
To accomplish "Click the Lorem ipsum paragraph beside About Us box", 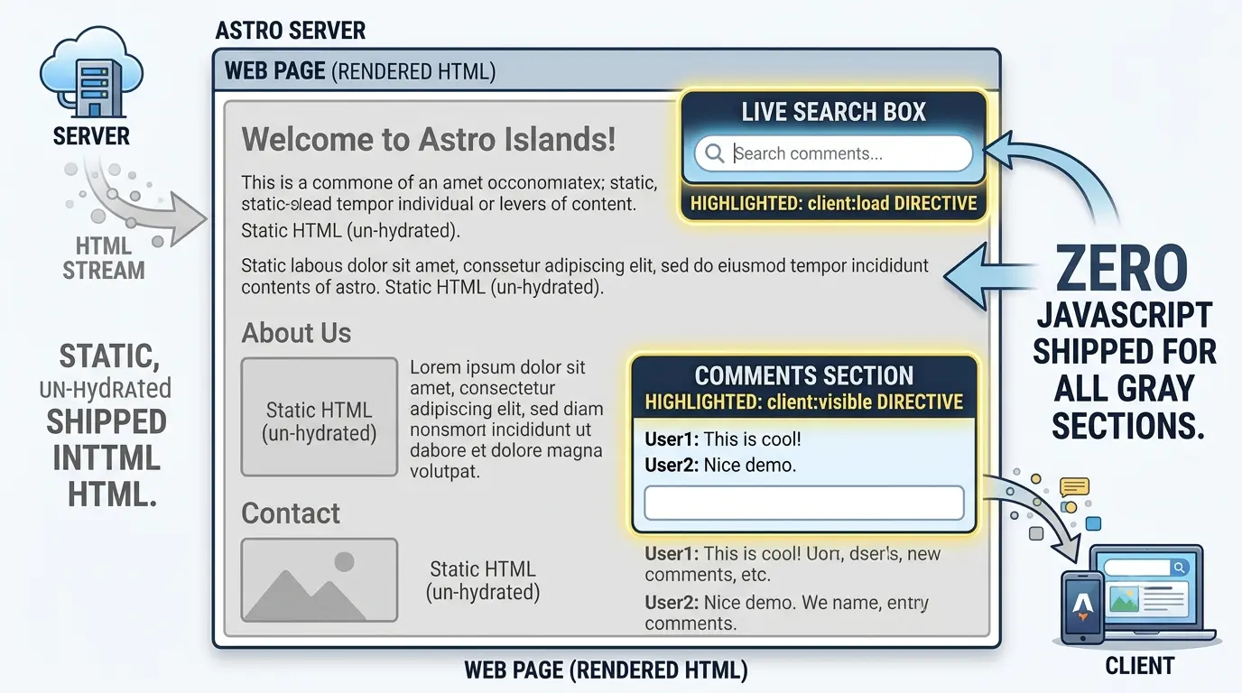I will (x=506, y=420).
